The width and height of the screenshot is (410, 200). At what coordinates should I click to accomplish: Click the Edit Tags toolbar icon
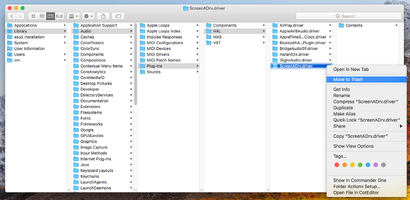pos(118,16)
